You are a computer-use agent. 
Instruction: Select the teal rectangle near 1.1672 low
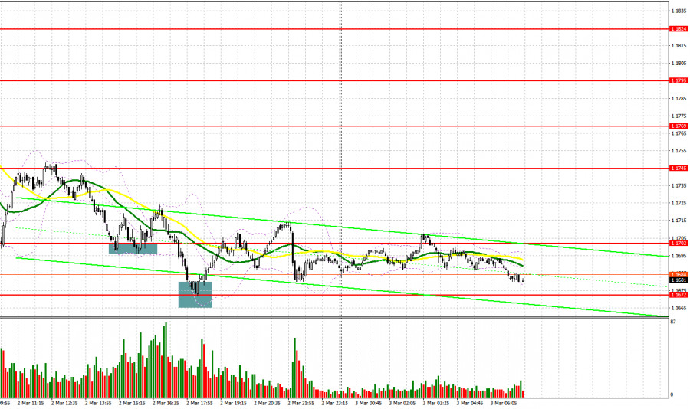(x=195, y=294)
